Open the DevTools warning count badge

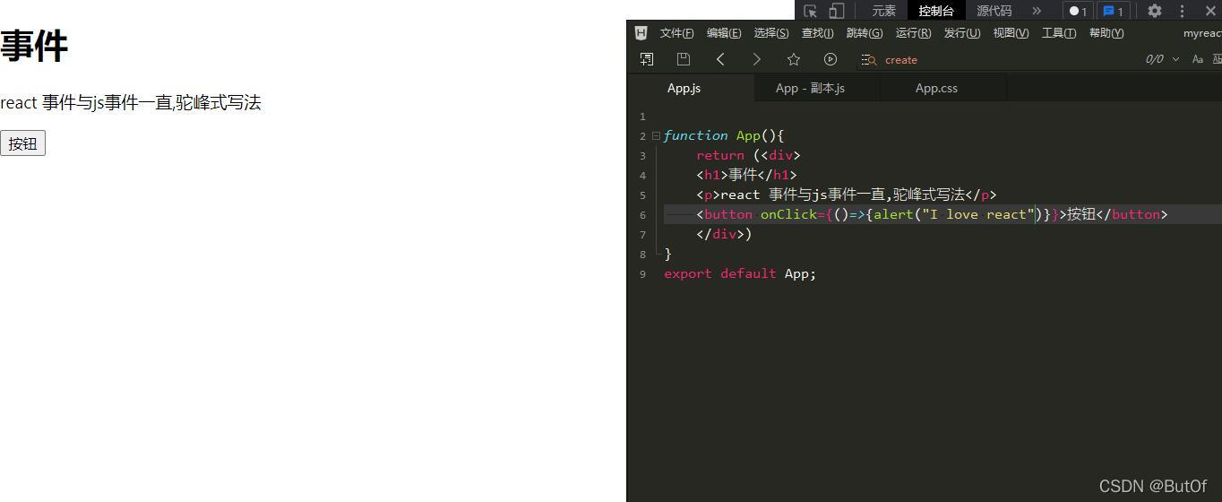point(1078,11)
